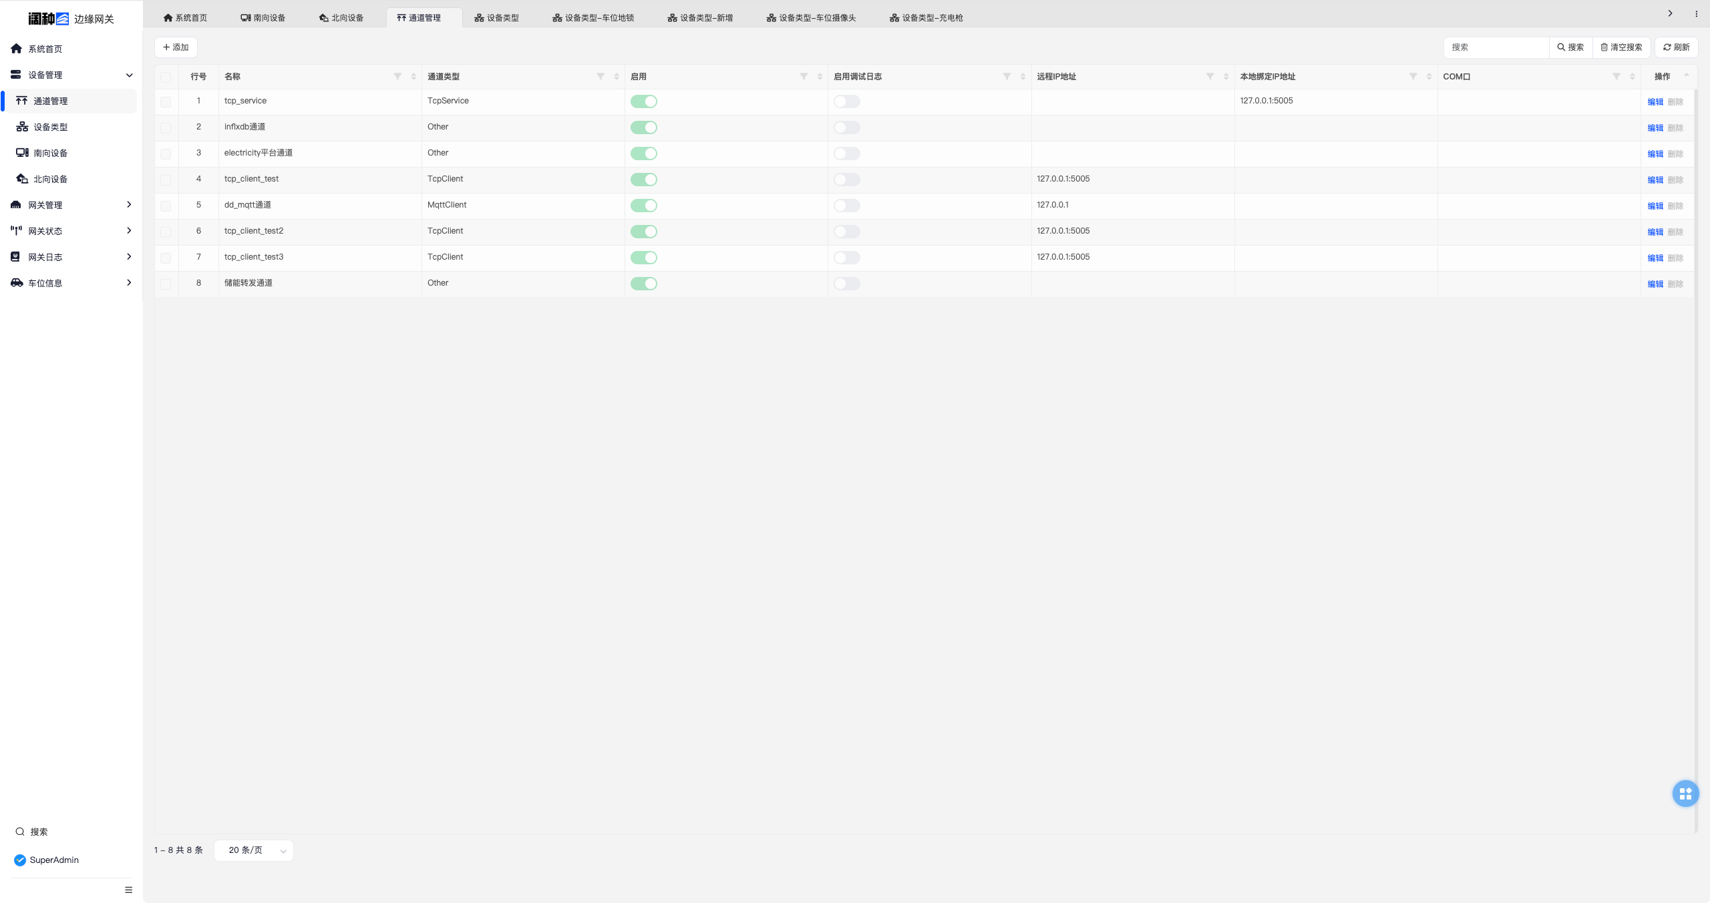The width and height of the screenshot is (1710, 903).
Task: Click the tab bar more-options dots icon
Action: click(x=1696, y=13)
